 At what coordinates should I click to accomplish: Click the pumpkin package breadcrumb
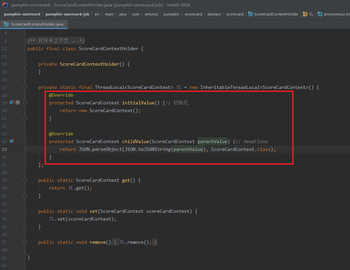[x=171, y=14]
